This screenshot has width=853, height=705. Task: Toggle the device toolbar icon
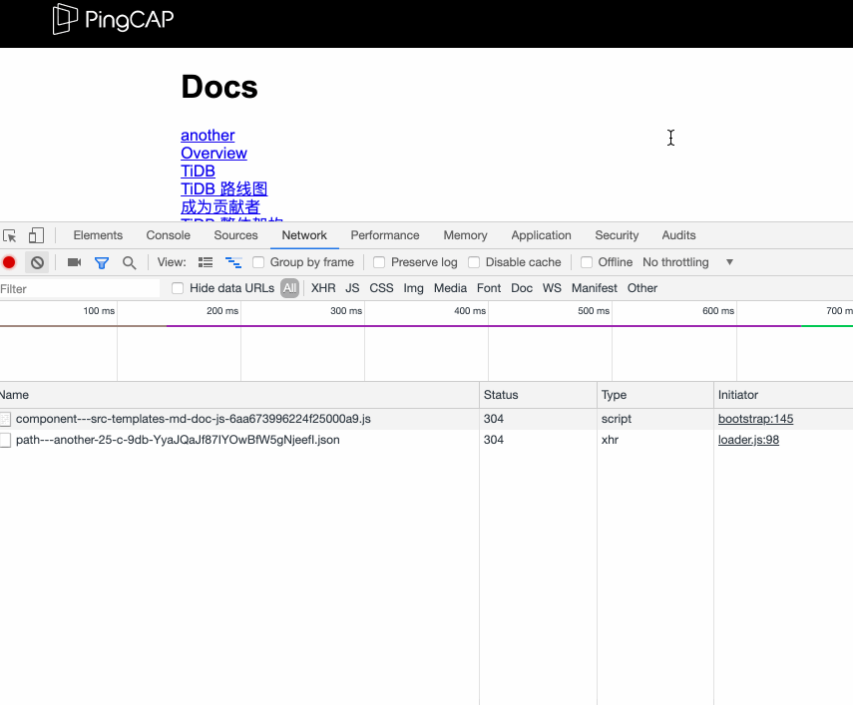pyautogui.click(x=36, y=236)
